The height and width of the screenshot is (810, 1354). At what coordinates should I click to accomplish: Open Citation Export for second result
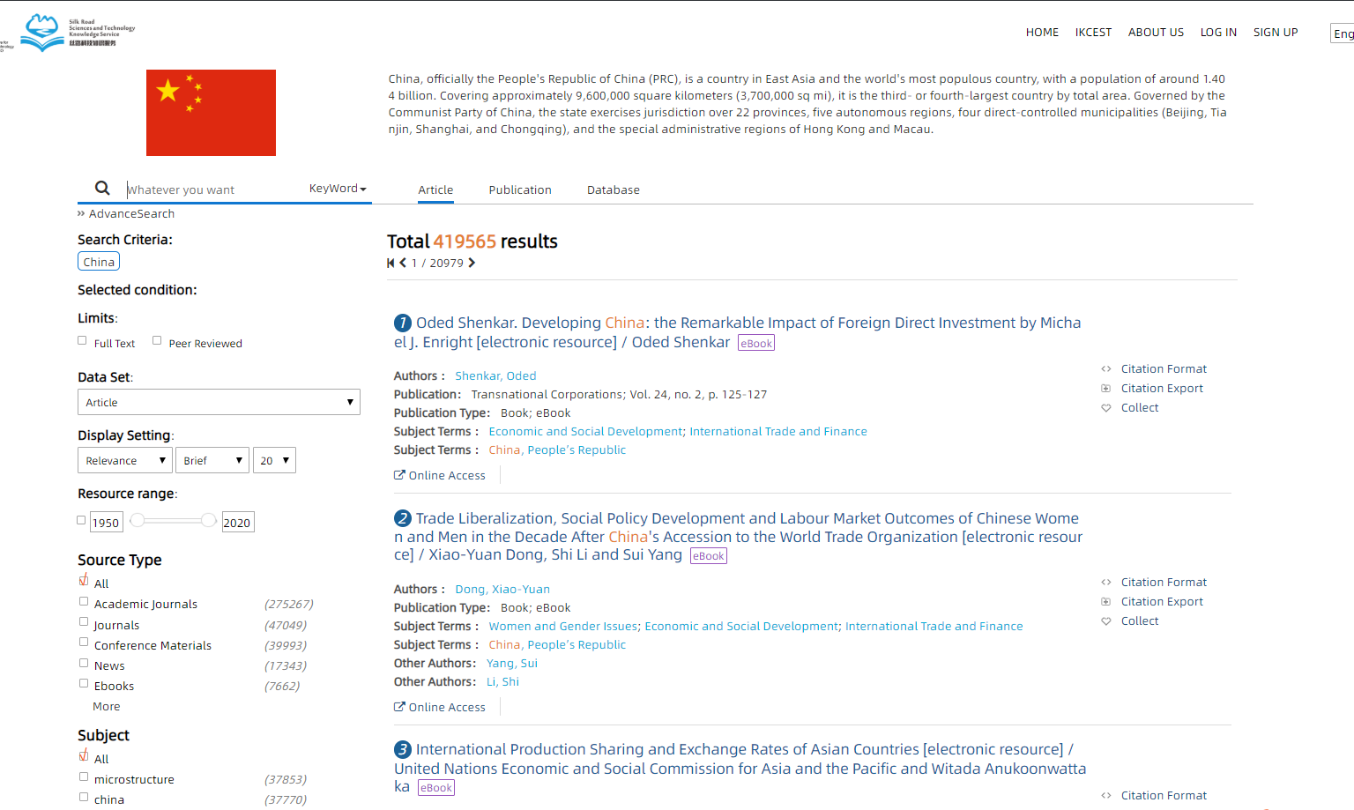click(1161, 602)
